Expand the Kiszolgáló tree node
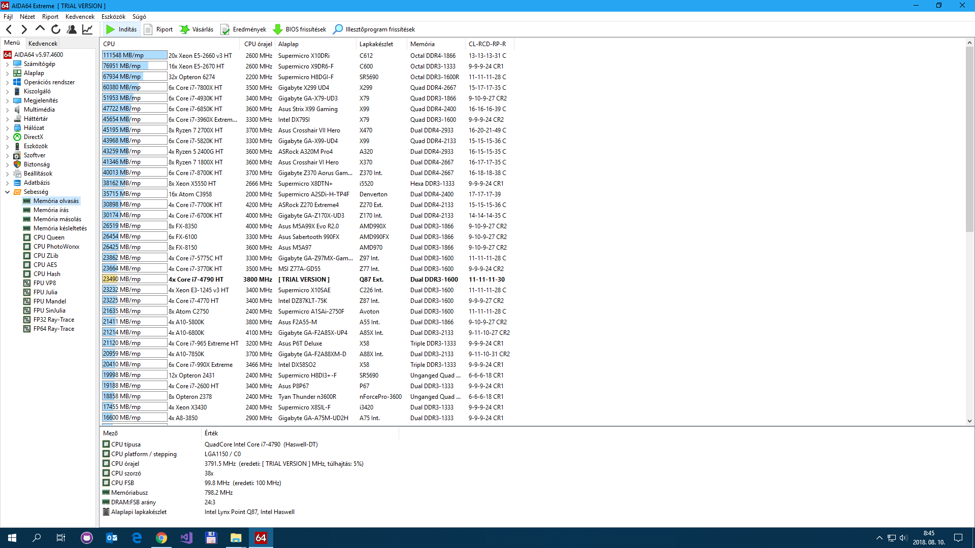 7,92
